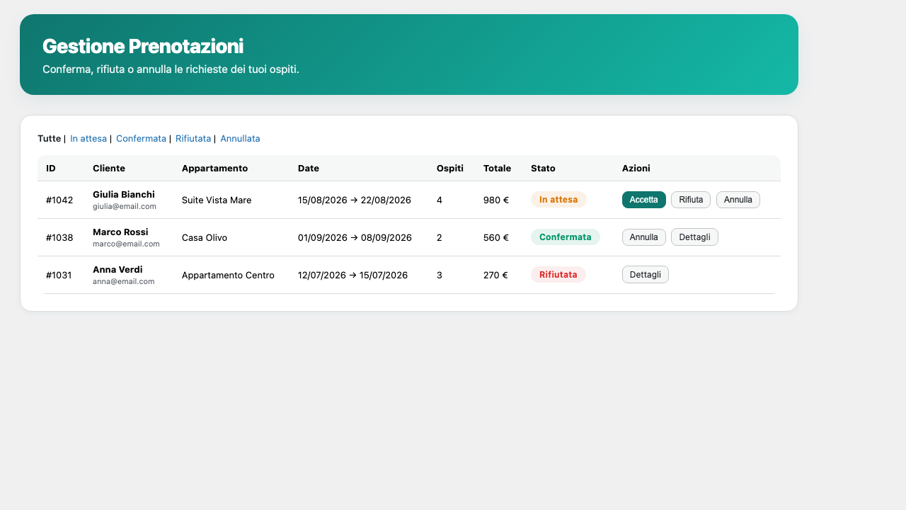Viewport: 906px width, 510px height.
Task: Select the Tutte filter
Action: (49, 139)
